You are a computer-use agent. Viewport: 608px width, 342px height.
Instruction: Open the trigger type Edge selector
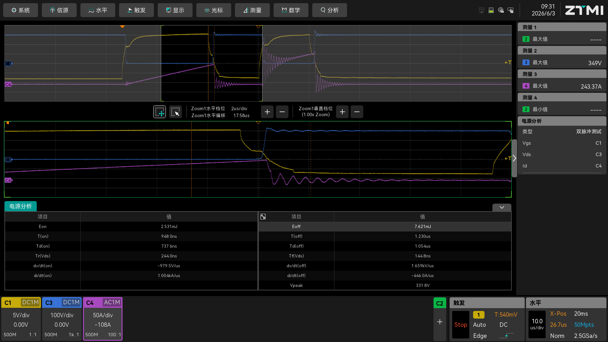click(x=480, y=336)
